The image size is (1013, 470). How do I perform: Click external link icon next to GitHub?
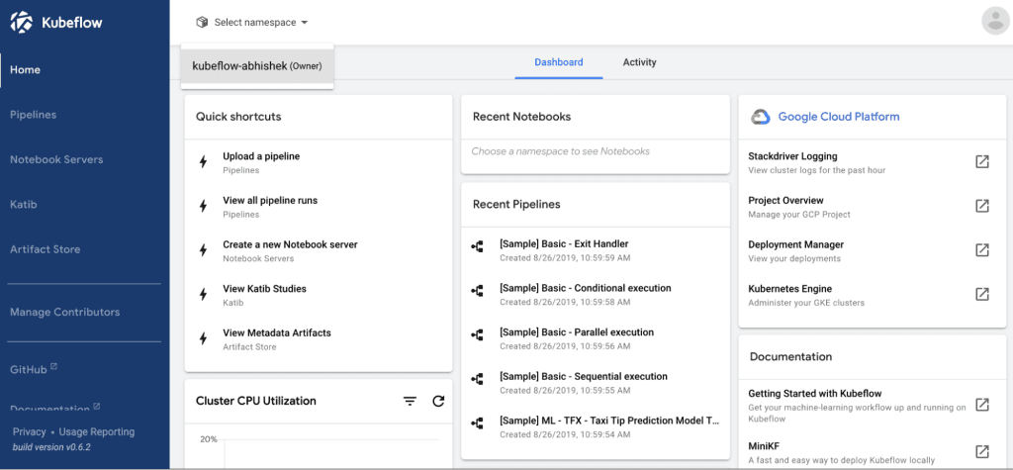[x=53, y=366]
